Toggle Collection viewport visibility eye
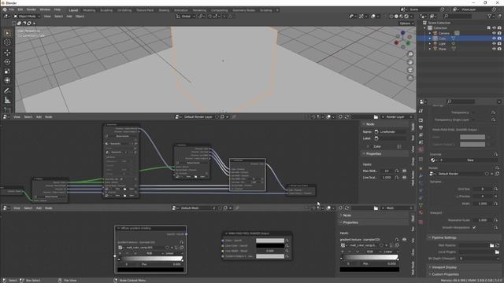 click(x=494, y=28)
